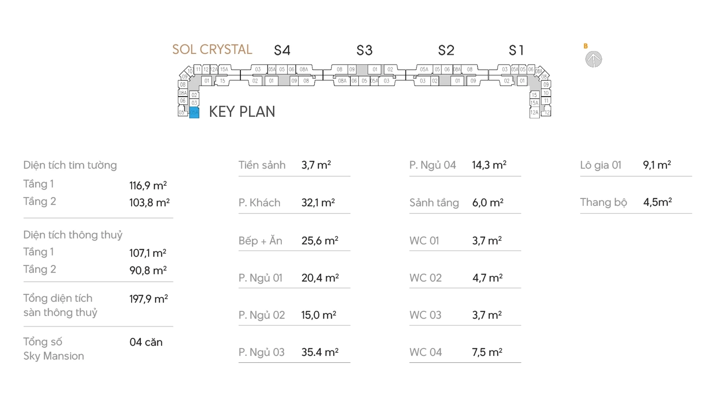
Task: Click the P. Khách area value
Action: pos(318,202)
